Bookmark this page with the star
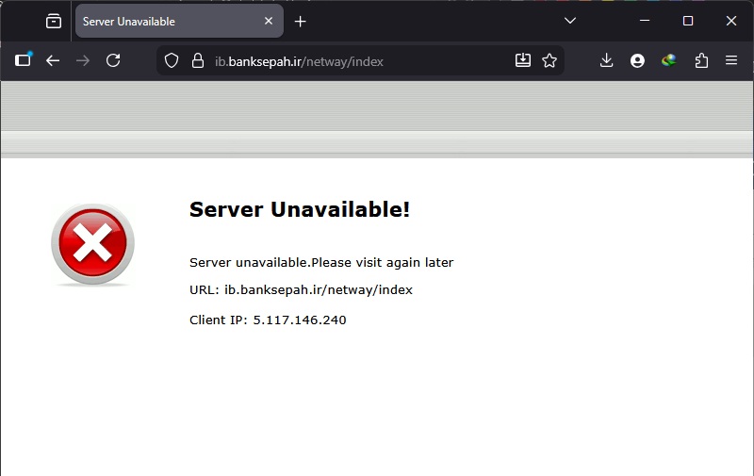 point(549,60)
